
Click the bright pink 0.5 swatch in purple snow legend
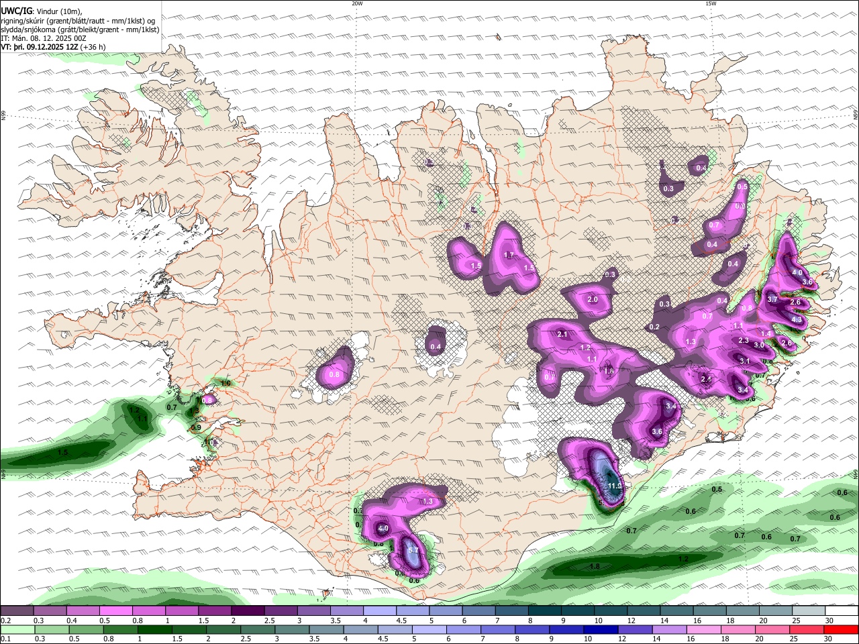116,610
